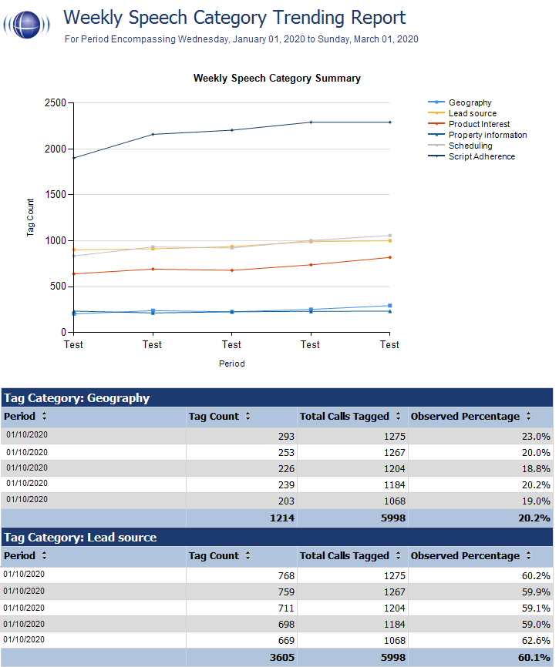The width and height of the screenshot is (559, 667).
Task: Sort Lead source table by Period
Action: [x=44, y=556]
